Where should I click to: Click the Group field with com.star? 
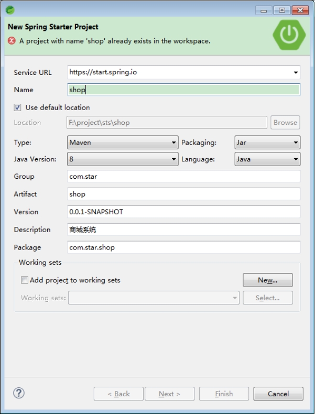click(x=183, y=177)
